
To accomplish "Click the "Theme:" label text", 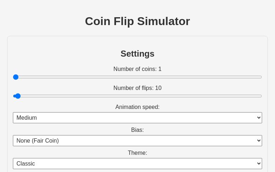I will (137, 153).
